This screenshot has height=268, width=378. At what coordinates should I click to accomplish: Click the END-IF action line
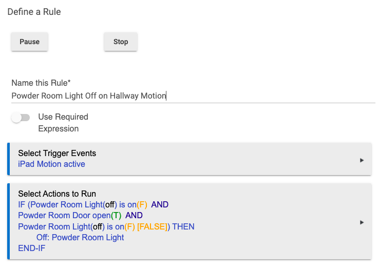(31, 248)
